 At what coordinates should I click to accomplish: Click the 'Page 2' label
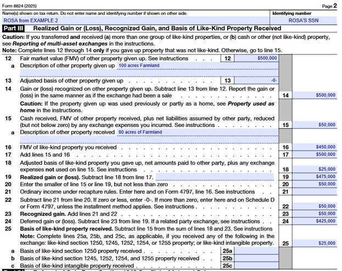tap(329, 6)
